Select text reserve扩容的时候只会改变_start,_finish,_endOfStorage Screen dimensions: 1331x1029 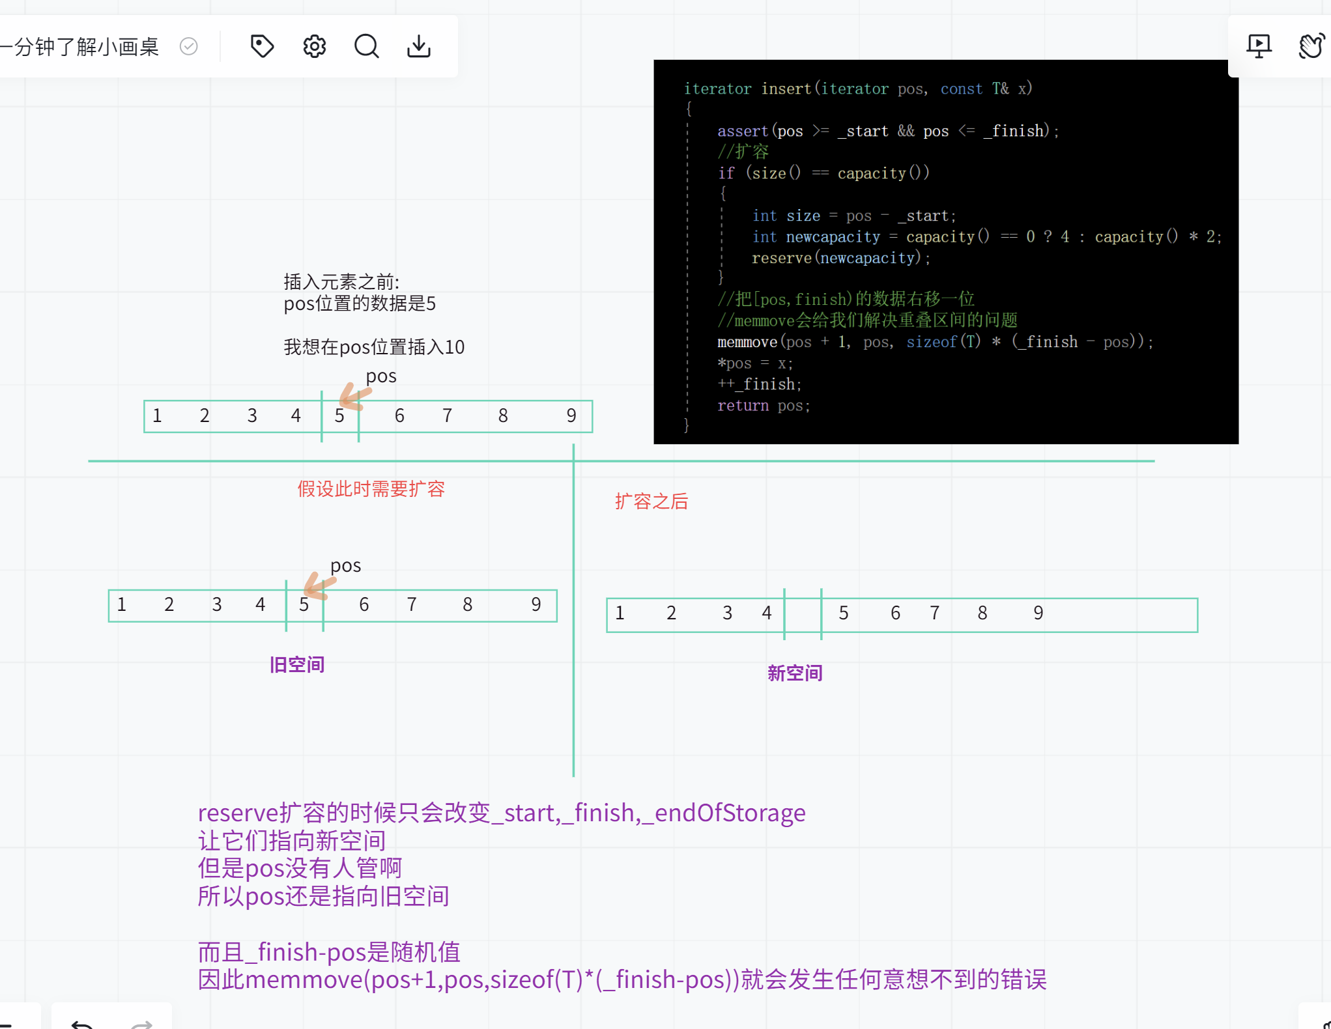pyautogui.click(x=502, y=813)
